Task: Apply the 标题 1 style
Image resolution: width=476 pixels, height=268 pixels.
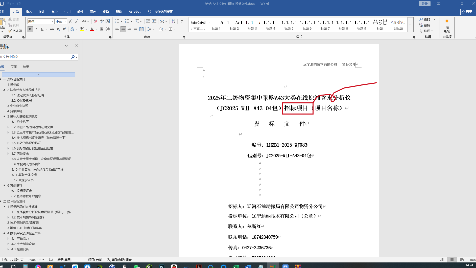Action: tap(216, 25)
